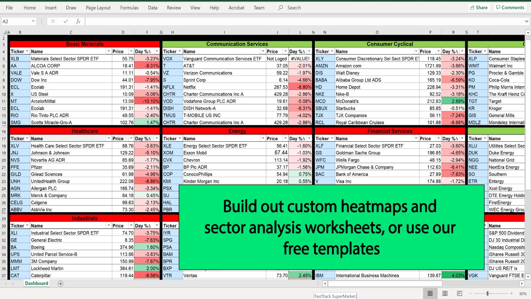
Task: Click the #VALUE! error cell
Action: pos(300,59)
